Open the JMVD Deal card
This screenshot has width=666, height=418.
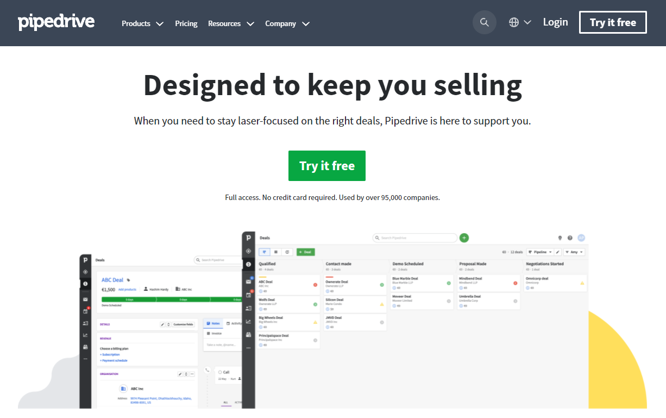[355, 322]
